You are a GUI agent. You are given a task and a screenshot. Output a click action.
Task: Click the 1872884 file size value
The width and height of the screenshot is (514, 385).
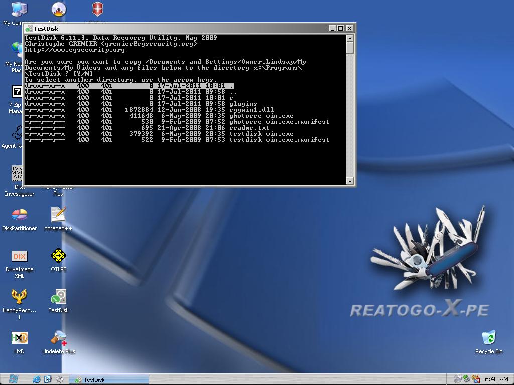(x=139, y=110)
